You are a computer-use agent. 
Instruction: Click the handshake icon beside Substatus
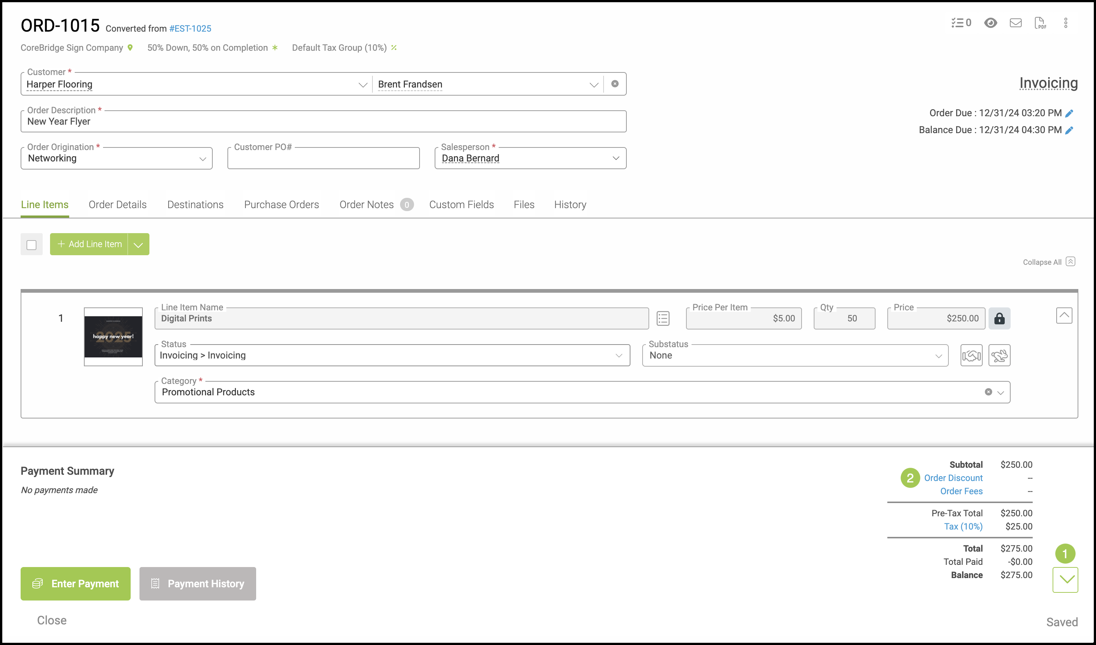pyautogui.click(x=971, y=356)
